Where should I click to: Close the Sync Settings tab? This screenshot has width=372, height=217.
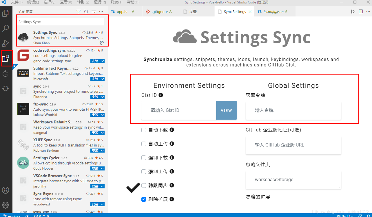pyautogui.click(x=250, y=12)
